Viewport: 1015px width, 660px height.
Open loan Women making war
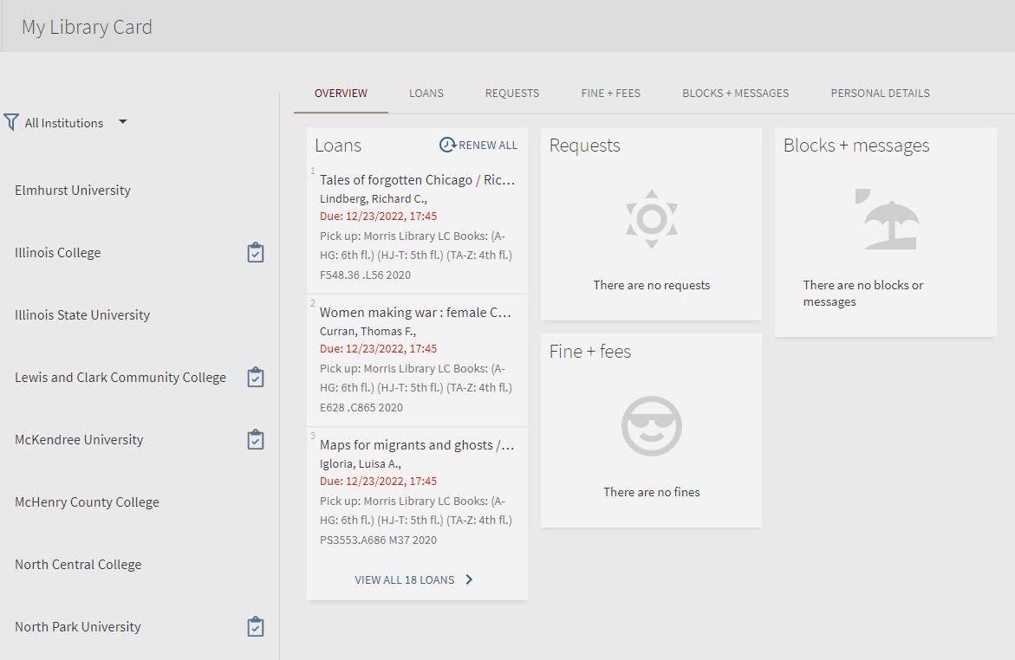[415, 313]
